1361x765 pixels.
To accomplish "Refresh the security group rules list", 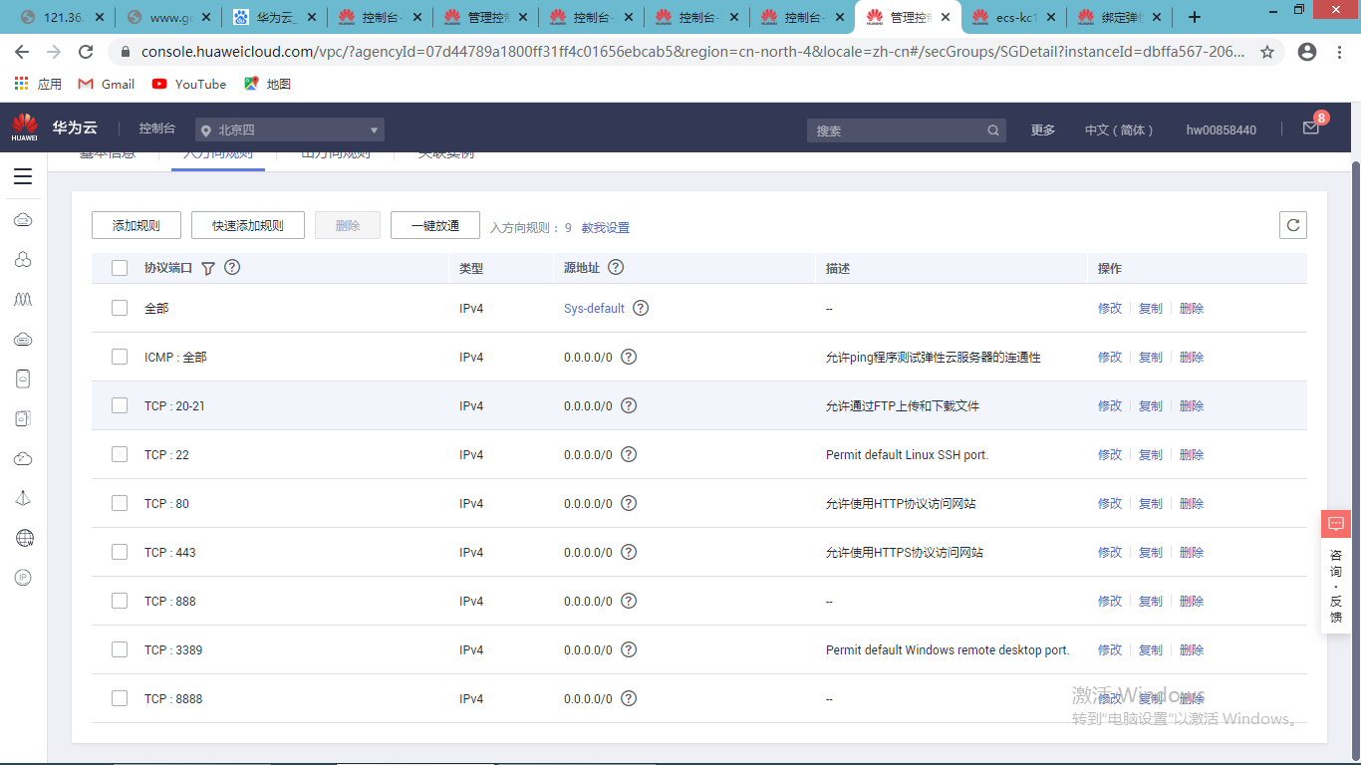I will pos(1292,224).
